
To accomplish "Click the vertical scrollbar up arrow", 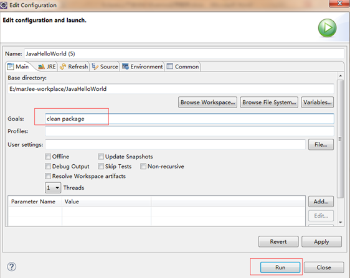I will coord(341,76).
